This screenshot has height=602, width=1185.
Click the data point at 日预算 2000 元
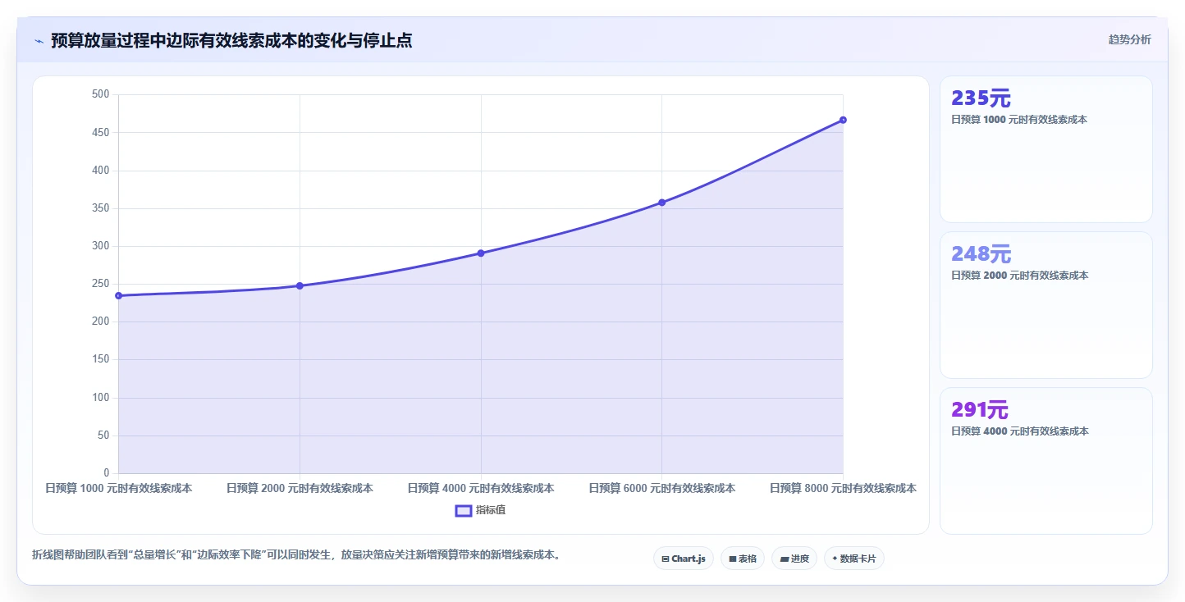pos(300,285)
